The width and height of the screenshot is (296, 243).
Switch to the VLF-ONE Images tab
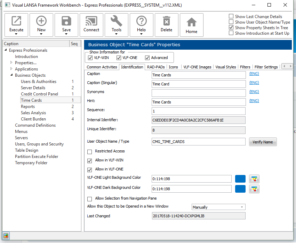pos(197,67)
